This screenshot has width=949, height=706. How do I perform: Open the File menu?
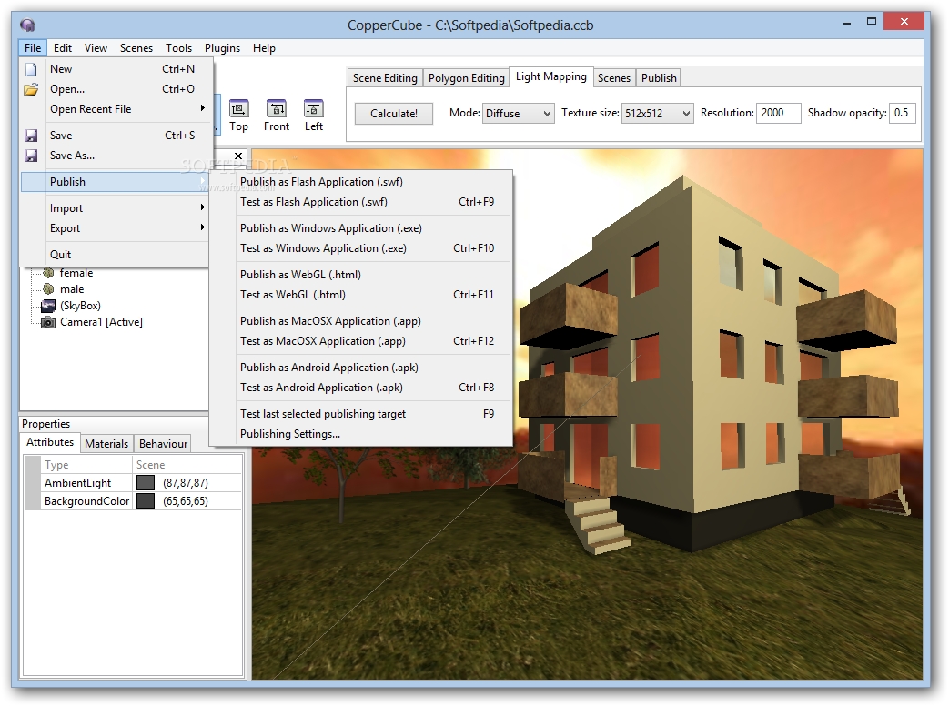(33, 48)
